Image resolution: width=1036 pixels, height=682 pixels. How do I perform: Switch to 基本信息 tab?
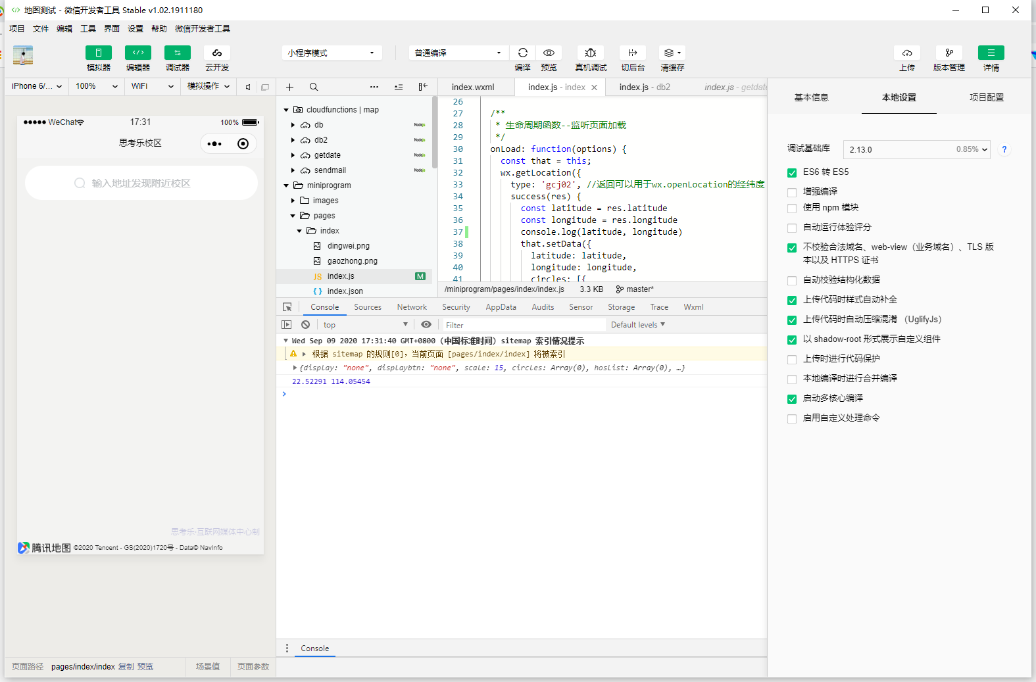[811, 97]
